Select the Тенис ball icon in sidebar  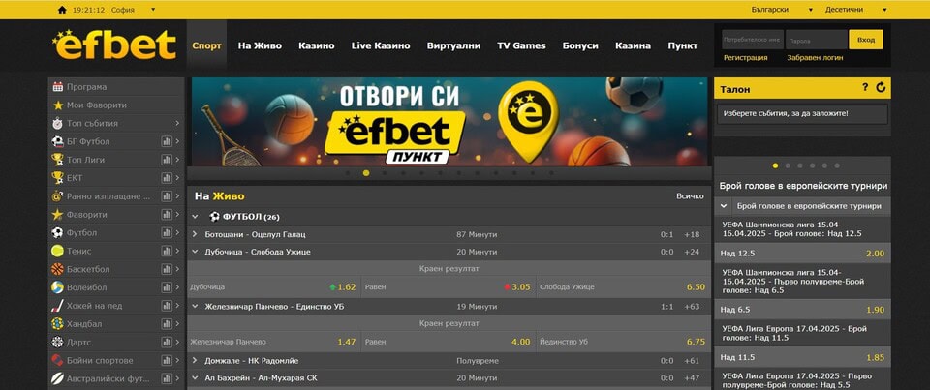coord(57,251)
